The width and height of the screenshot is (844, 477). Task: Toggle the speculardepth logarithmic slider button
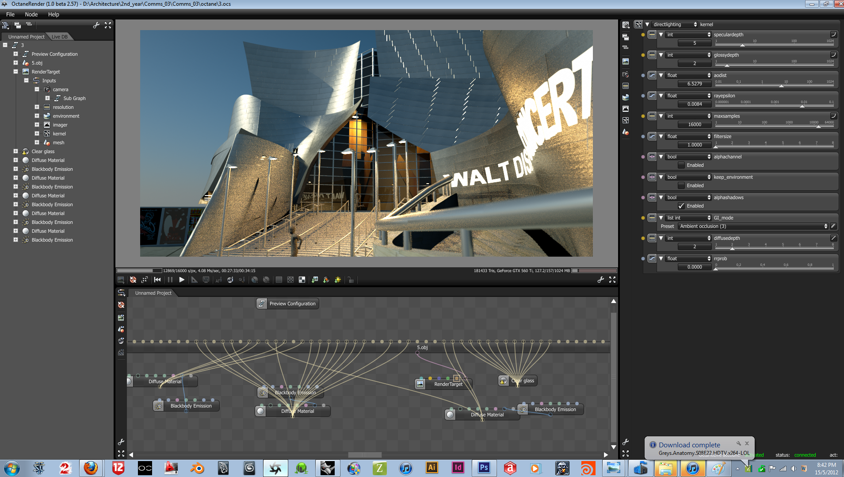click(833, 34)
